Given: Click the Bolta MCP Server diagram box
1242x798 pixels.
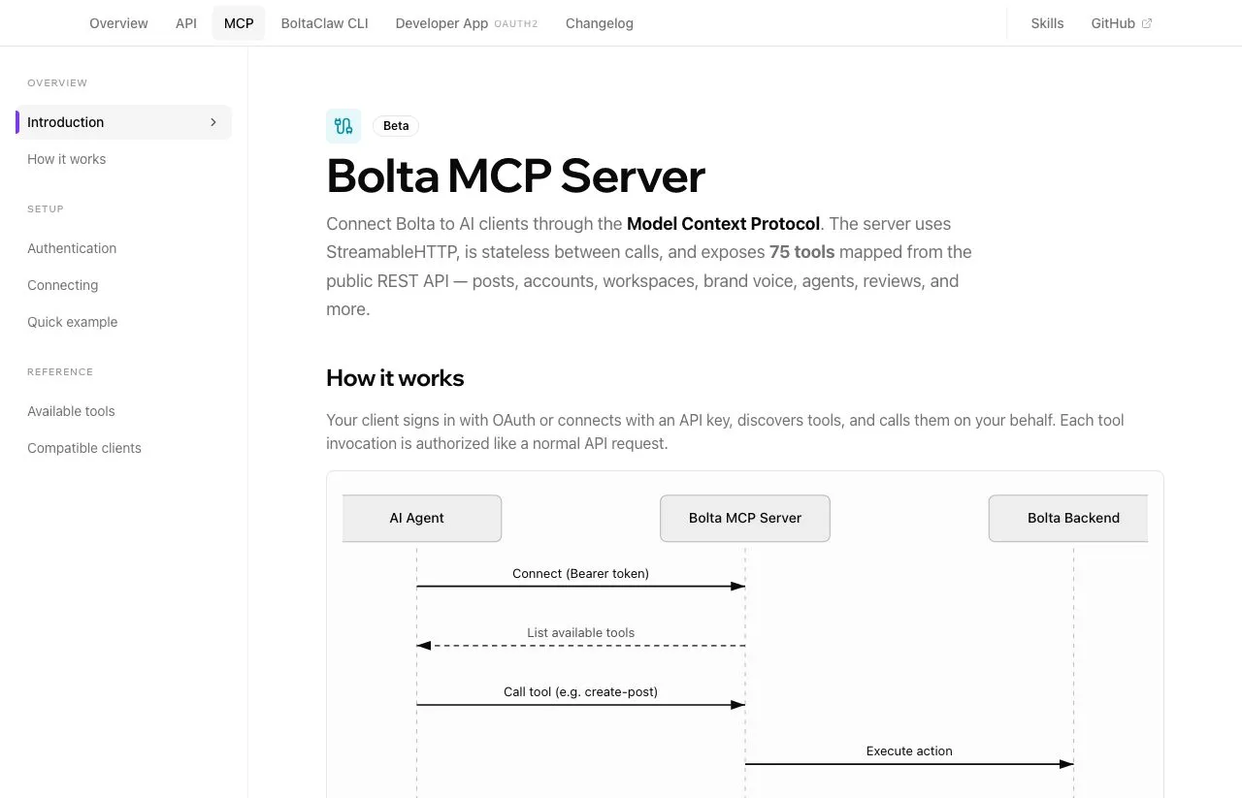Looking at the screenshot, I should pos(745,518).
